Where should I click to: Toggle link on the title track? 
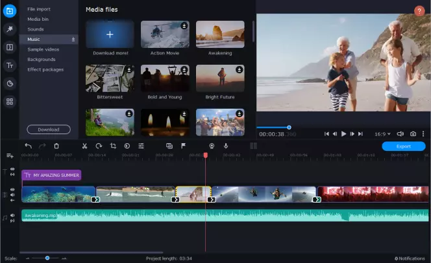click(x=12, y=174)
